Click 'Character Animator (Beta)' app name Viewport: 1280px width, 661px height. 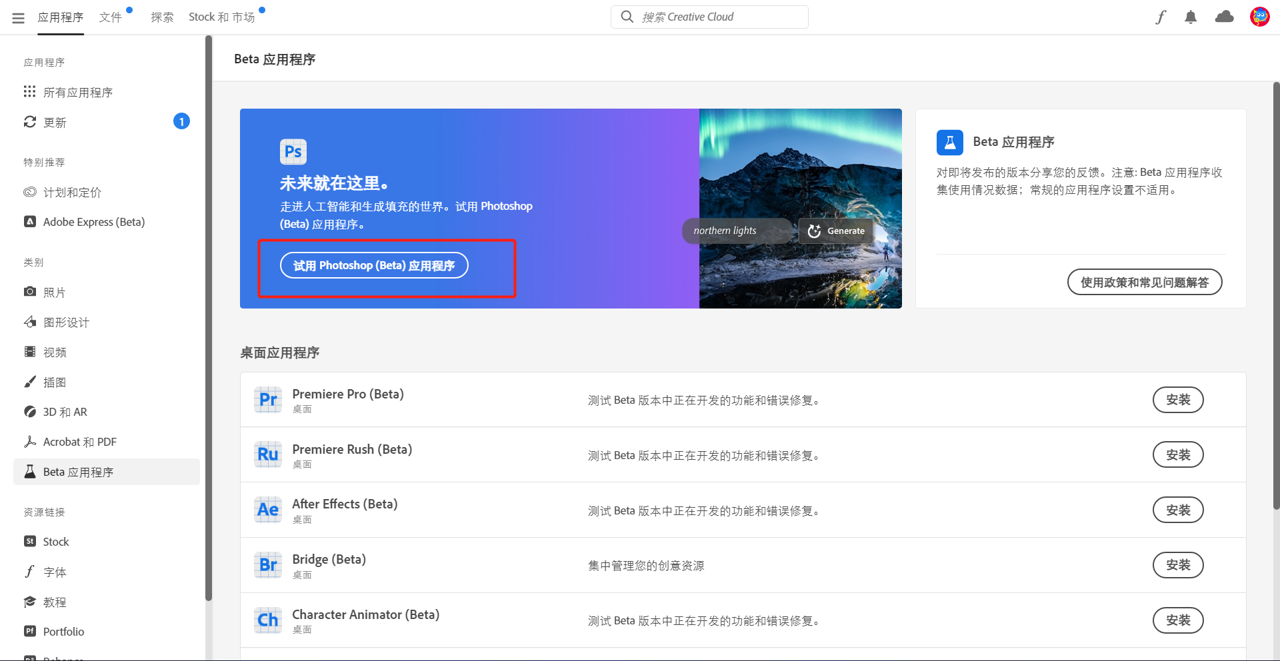coord(365,614)
